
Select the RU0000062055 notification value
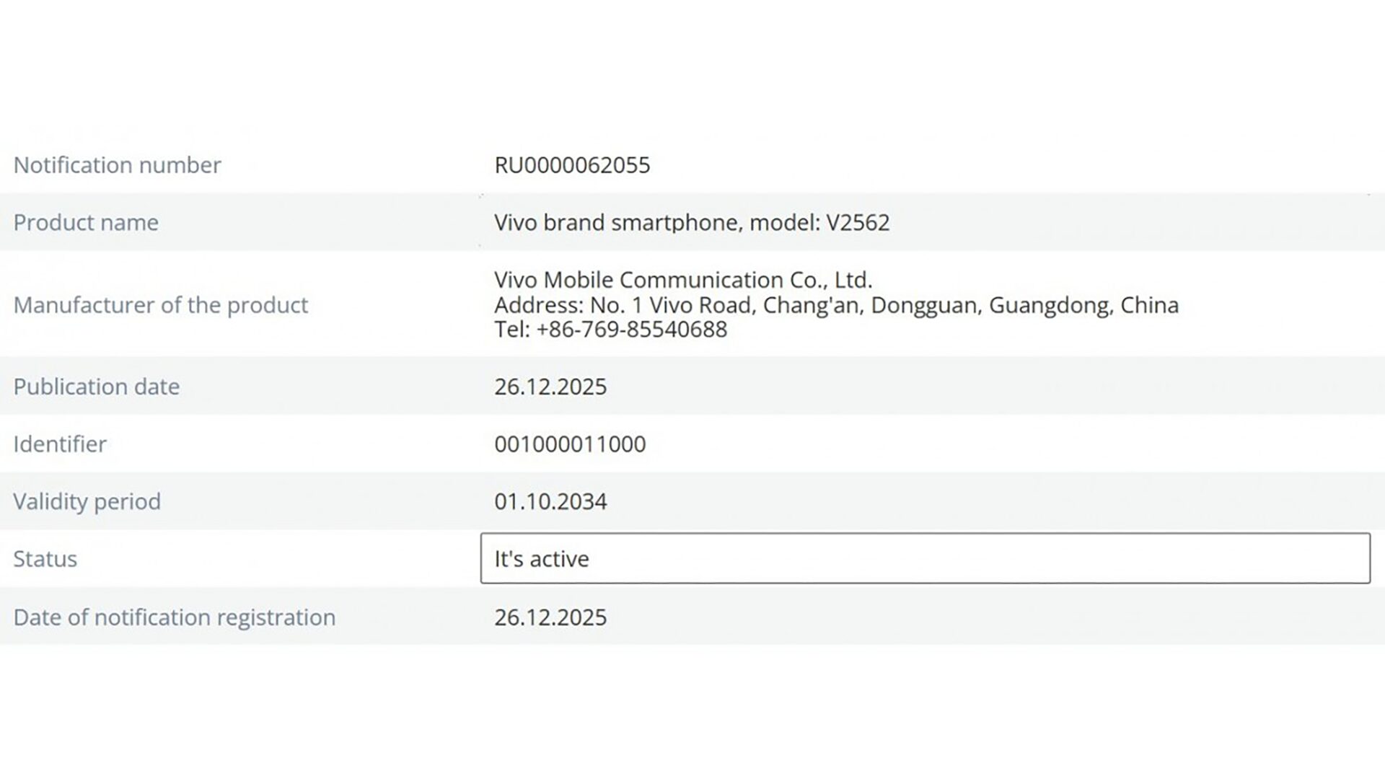tap(572, 165)
